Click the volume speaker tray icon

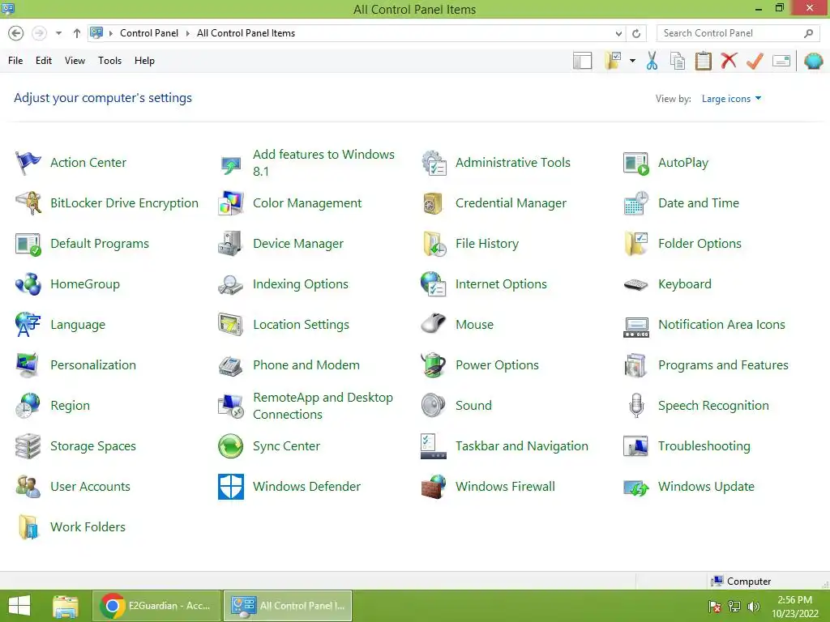point(754,607)
